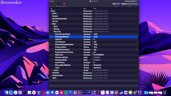Screen dimensions: 171x96
Task: Click the SecureBootModel value Disabled
Action: click(97, 65)
